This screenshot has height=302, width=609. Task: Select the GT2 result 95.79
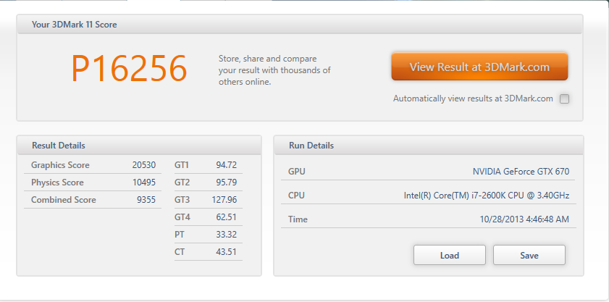[x=227, y=183]
